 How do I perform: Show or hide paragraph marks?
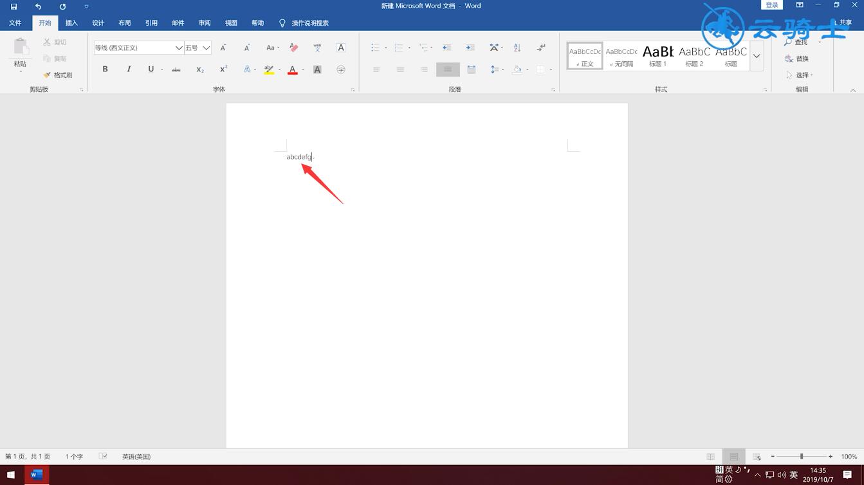click(x=541, y=48)
